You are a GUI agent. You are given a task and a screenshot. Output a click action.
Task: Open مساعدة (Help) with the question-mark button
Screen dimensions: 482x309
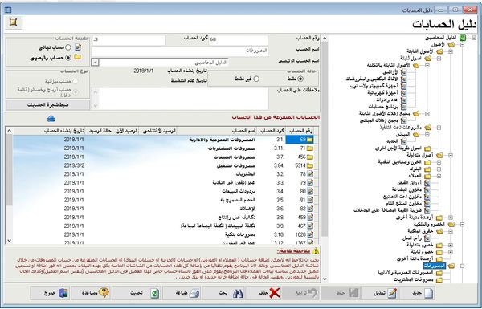[x=91, y=293]
